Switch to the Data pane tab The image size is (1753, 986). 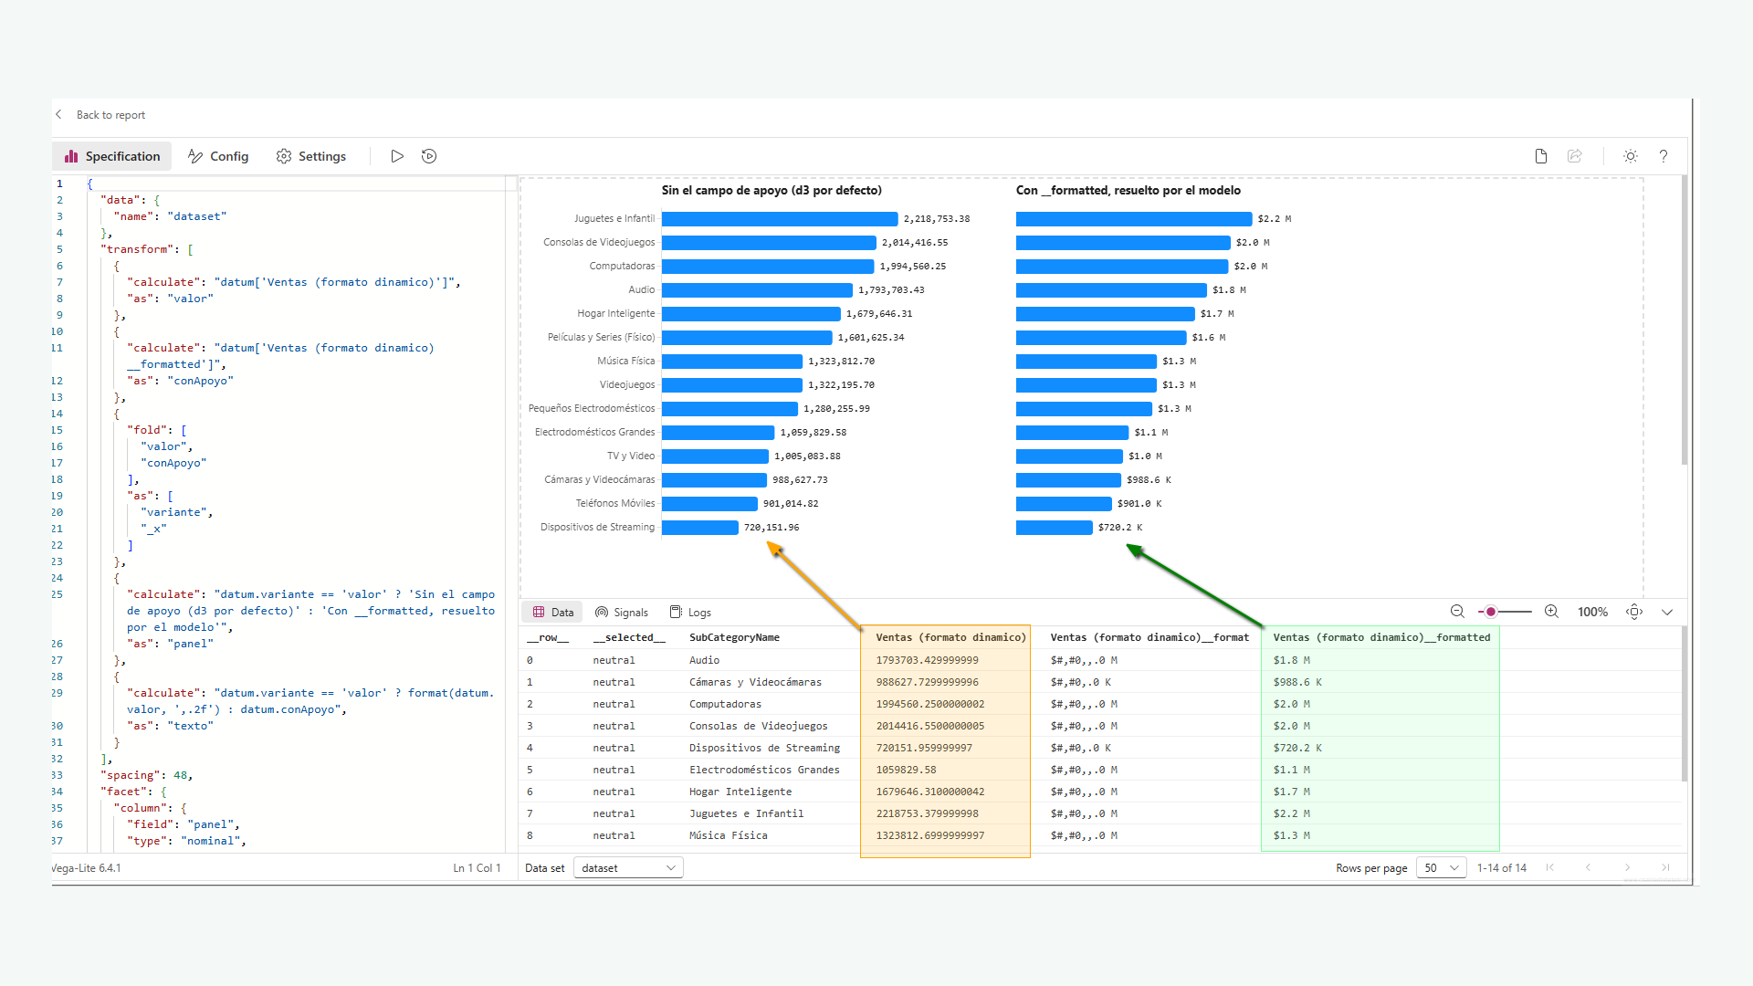553,613
